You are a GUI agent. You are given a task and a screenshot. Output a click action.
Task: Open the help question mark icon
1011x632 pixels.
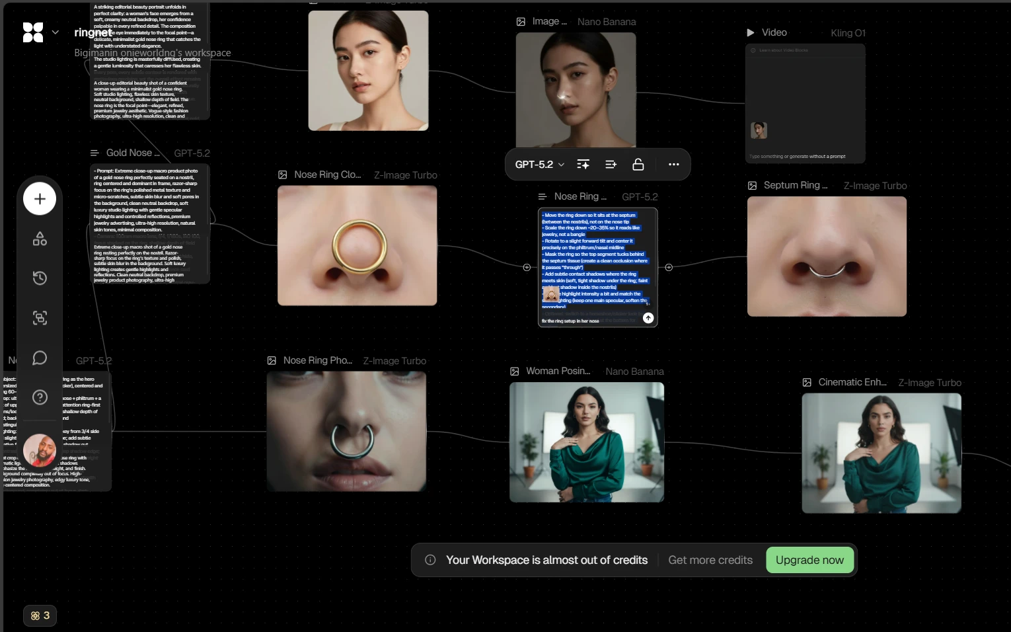coord(40,397)
